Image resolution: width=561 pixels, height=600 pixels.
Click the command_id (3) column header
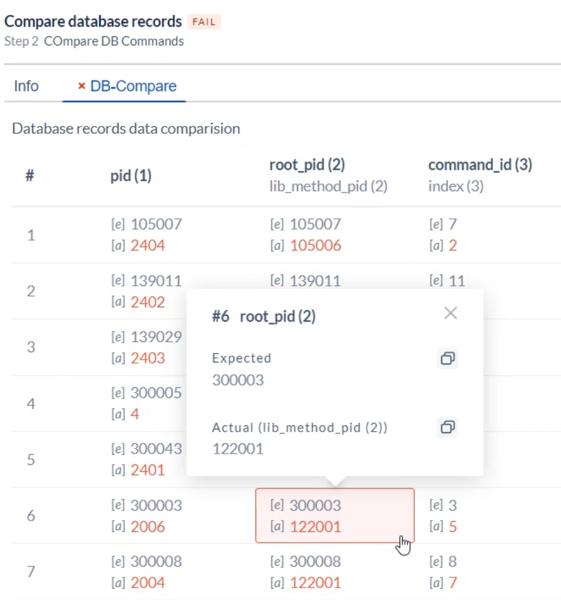480,164
